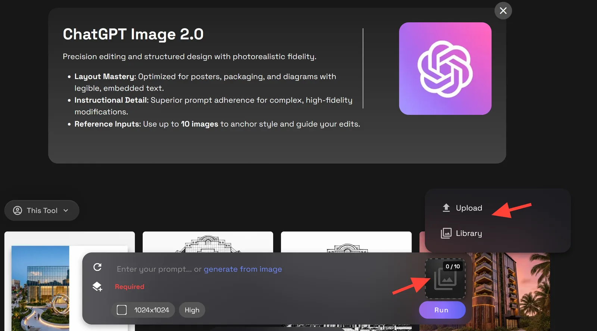Viewport: 597px width, 331px height.
Task: Click the Layout Mastery bullet text
Action: [205, 82]
